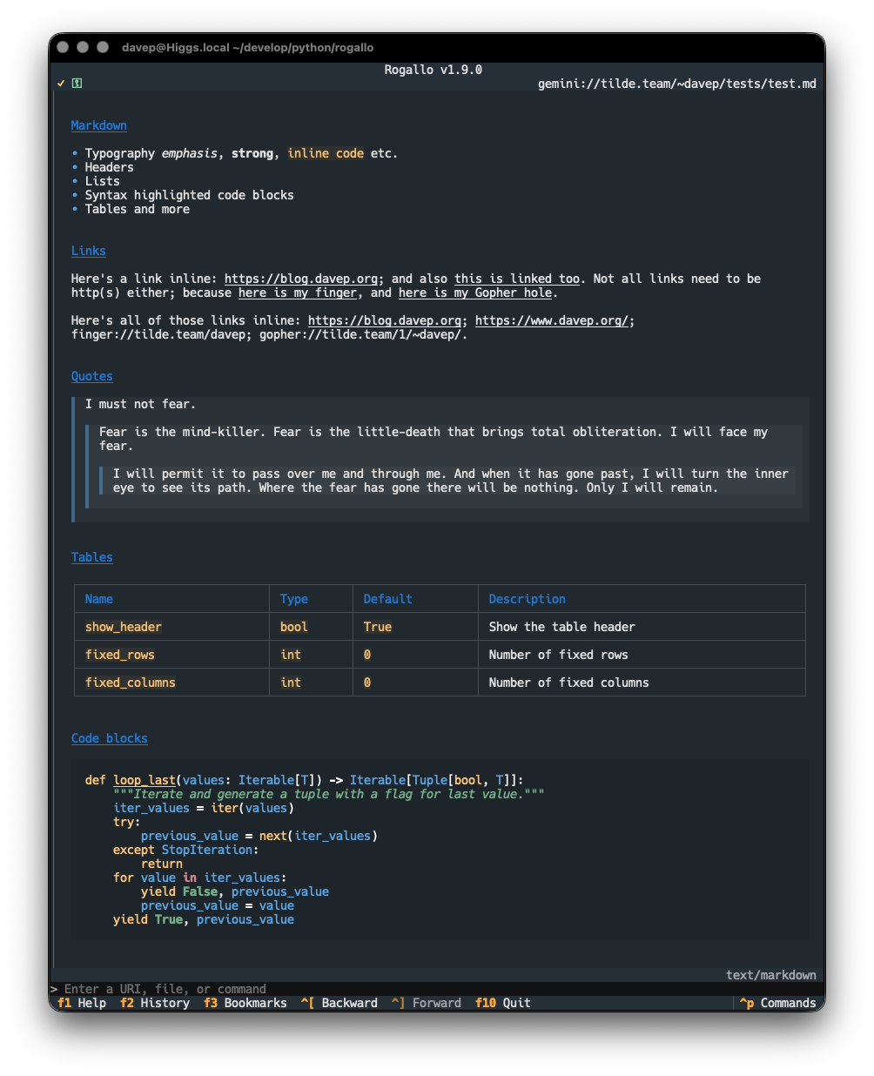
Task: Click the "Headers" list item
Action: 110,167
